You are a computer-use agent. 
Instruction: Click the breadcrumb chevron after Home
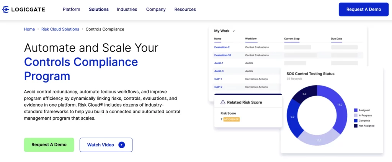coord(38,29)
